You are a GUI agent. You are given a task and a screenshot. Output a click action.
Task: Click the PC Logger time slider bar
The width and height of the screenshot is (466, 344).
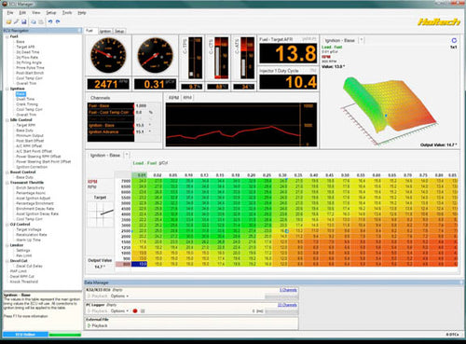pyautogui.click(x=281, y=311)
